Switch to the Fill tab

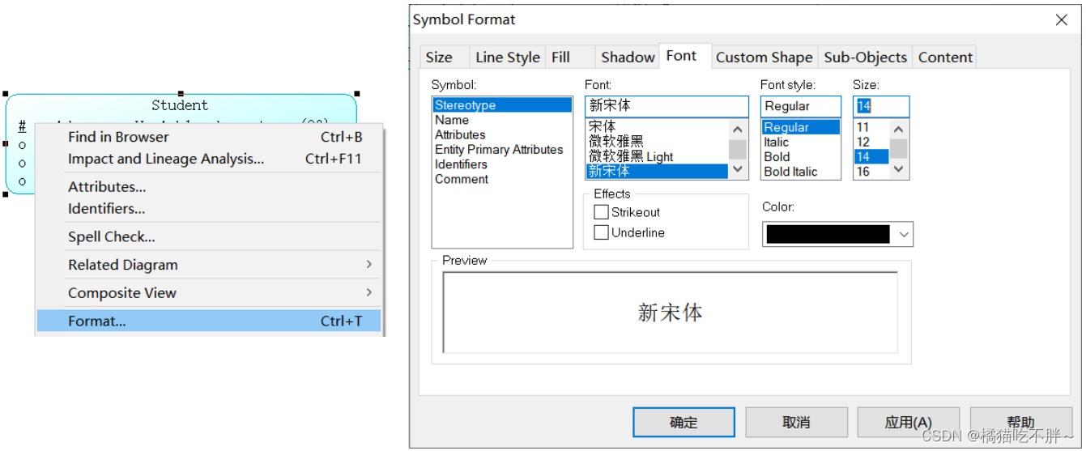point(560,57)
